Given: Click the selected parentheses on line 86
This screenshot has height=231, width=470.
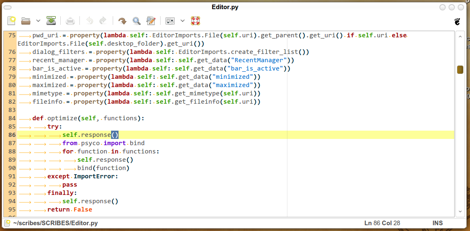Looking at the screenshot, I should (x=115, y=135).
